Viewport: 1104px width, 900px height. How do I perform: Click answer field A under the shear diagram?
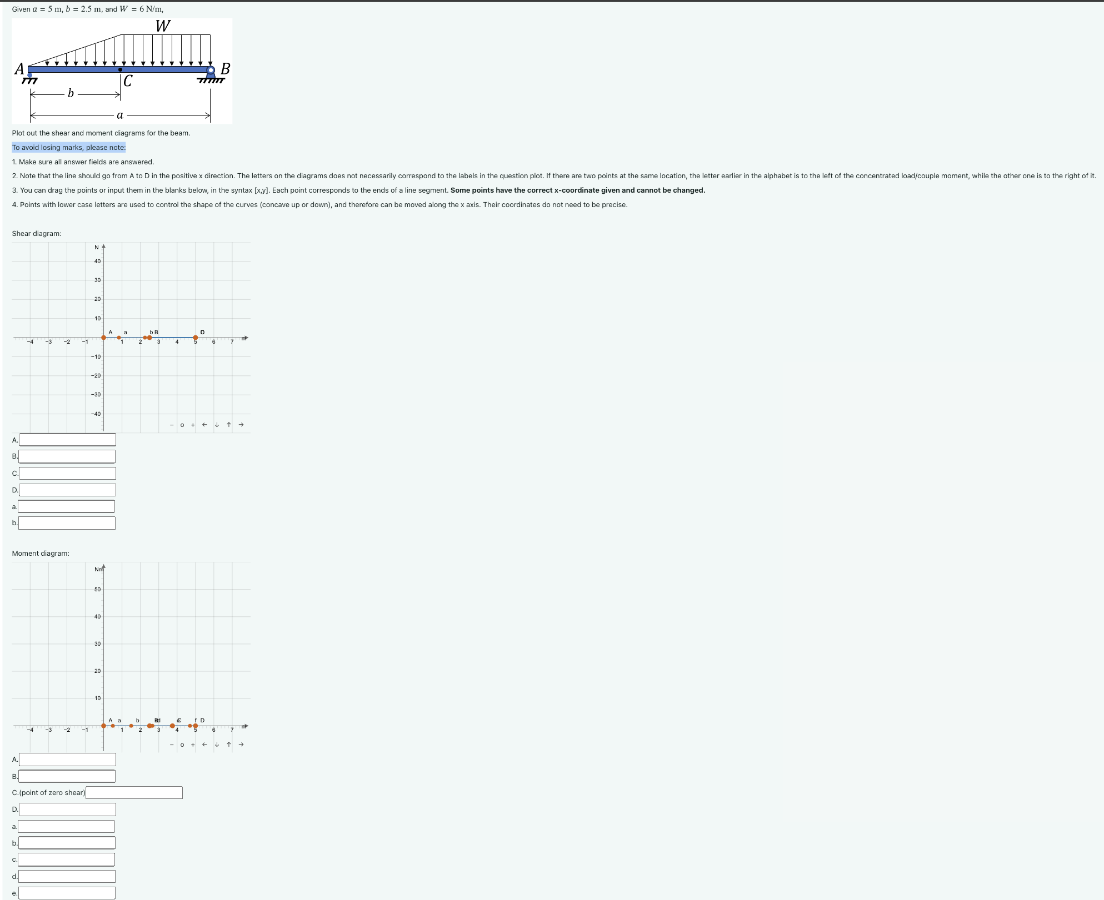point(67,439)
